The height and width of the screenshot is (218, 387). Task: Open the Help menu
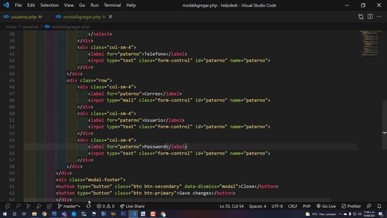click(x=131, y=5)
